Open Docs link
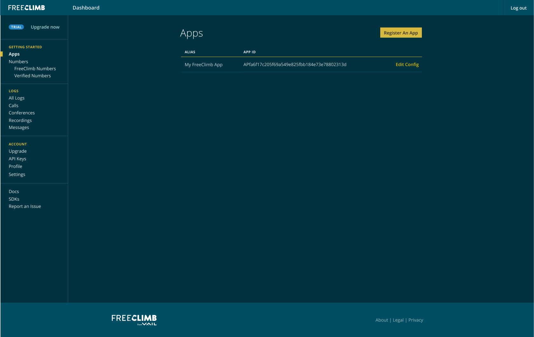The image size is (534, 337). (14, 192)
